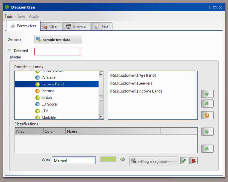The height and width of the screenshot is (182, 228).
Task: Click Train in the menu bar
Action: (x=9, y=16)
